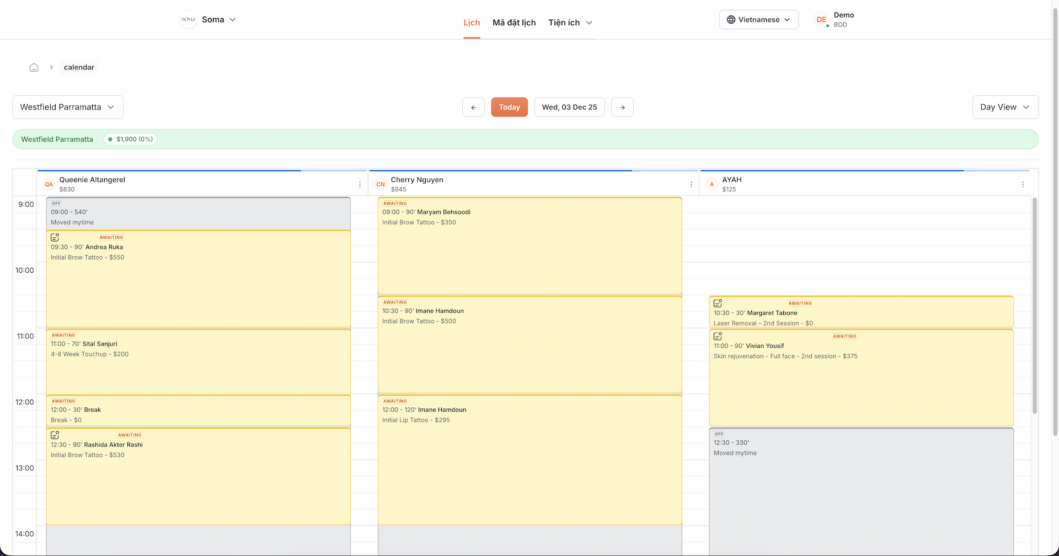This screenshot has height=556, width=1059.
Task: Open the Vietnamese language selector
Action: pyautogui.click(x=758, y=20)
